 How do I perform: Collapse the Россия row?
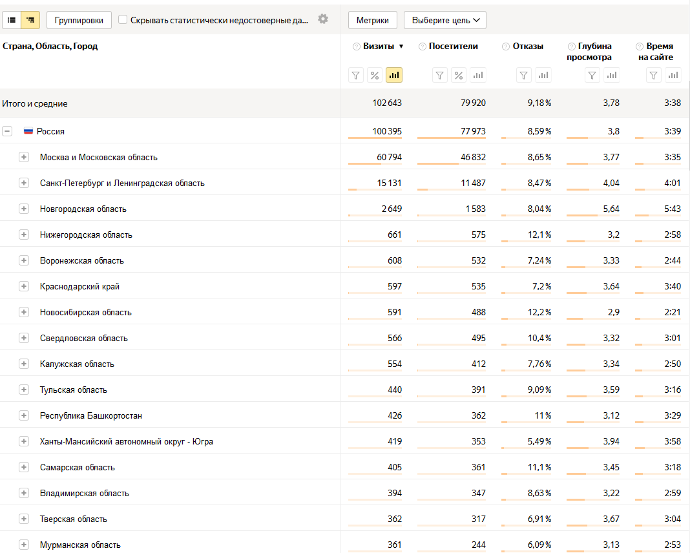pyautogui.click(x=7, y=131)
